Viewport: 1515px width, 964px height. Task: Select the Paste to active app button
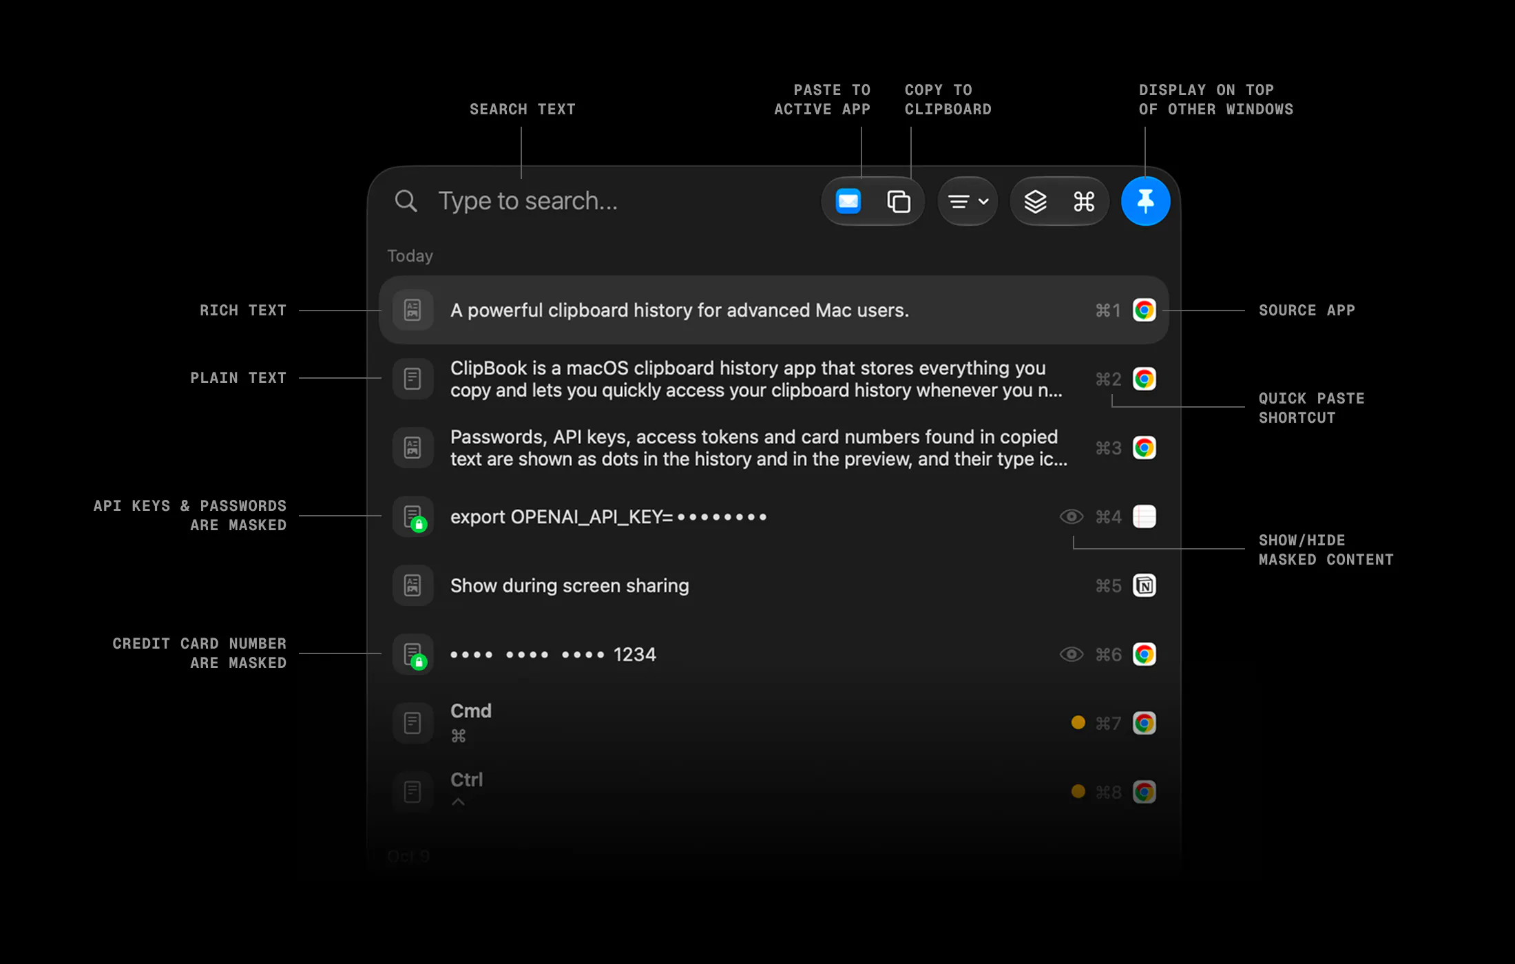click(x=848, y=201)
